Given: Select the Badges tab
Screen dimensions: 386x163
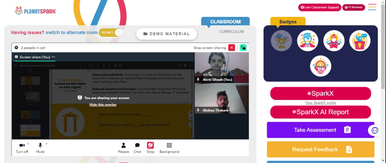Looking at the screenshot, I should (x=288, y=22).
